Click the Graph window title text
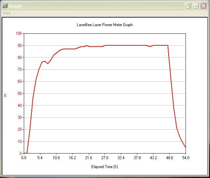 click(x=15, y=6)
